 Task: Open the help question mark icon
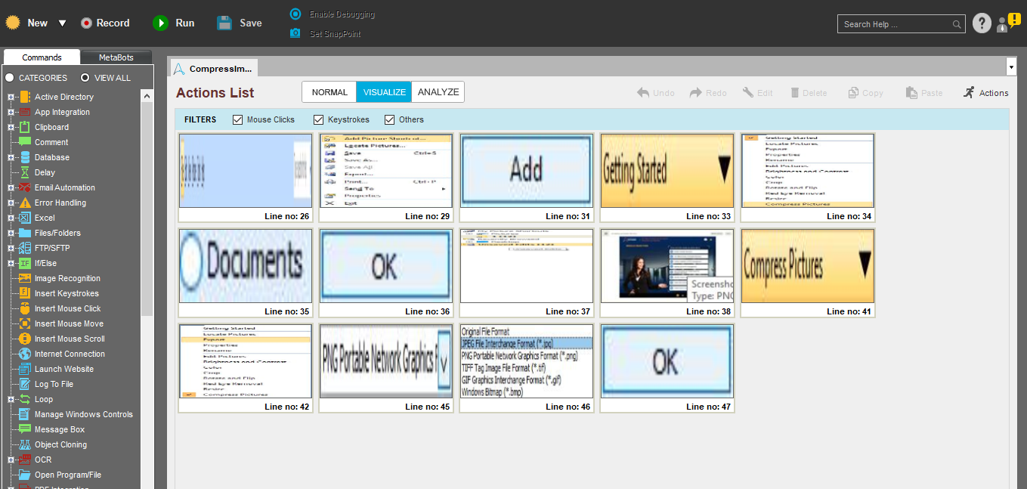(982, 23)
